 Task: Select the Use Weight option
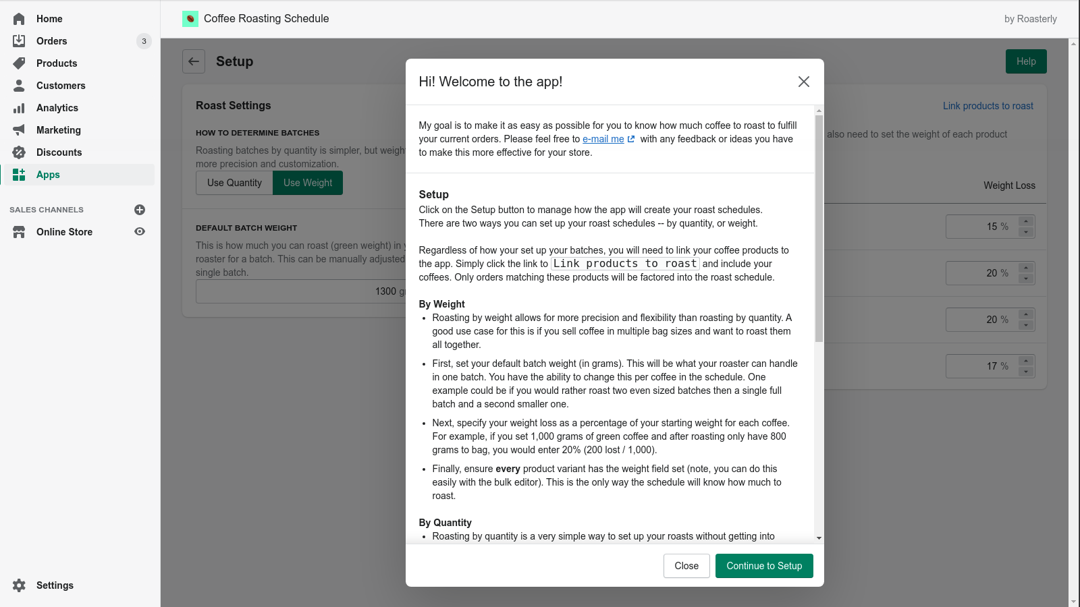308,182
